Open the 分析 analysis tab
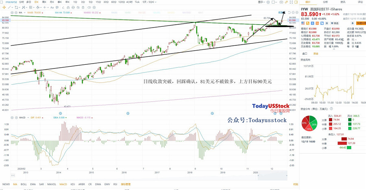 click(x=325, y=2)
